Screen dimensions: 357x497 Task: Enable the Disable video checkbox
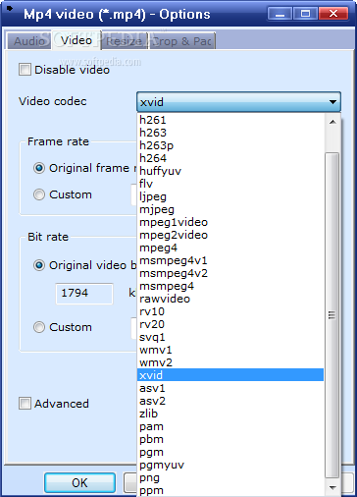[x=25, y=70]
